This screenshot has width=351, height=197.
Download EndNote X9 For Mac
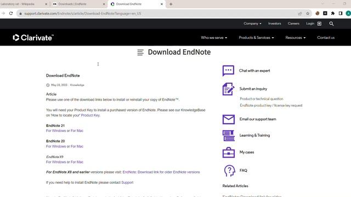click(77, 162)
